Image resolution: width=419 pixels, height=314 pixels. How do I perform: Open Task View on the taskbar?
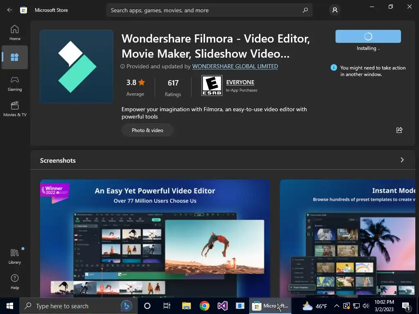click(167, 306)
